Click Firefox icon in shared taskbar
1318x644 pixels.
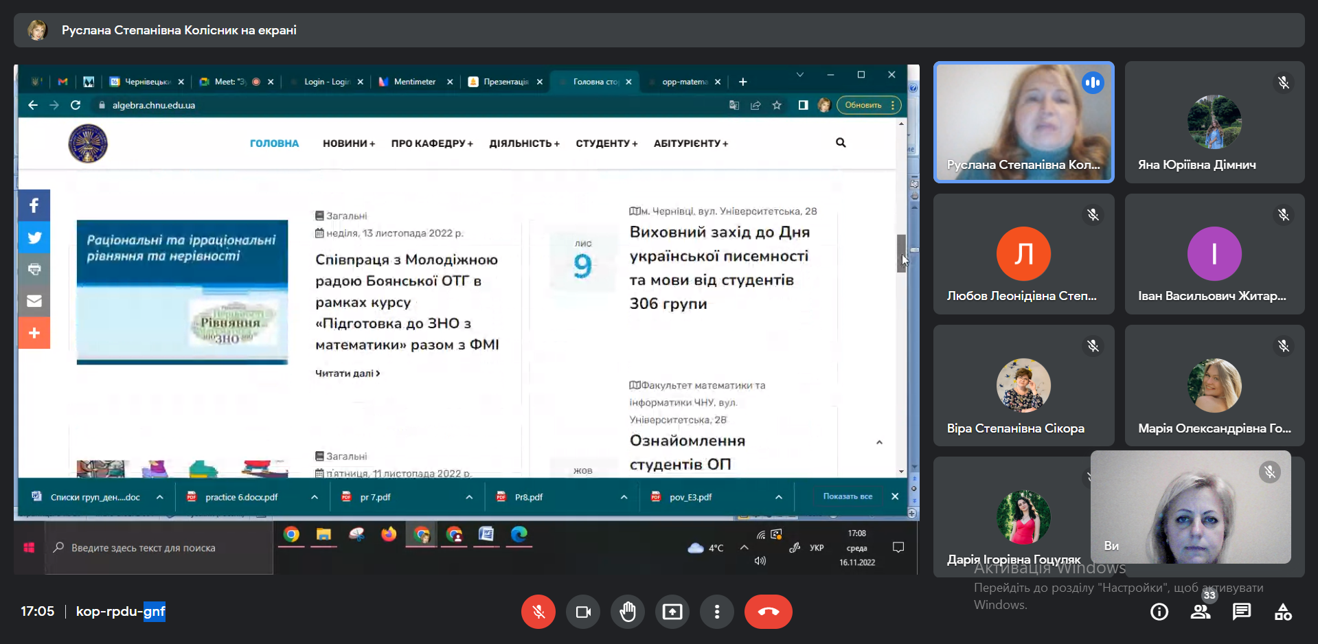(x=389, y=534)
